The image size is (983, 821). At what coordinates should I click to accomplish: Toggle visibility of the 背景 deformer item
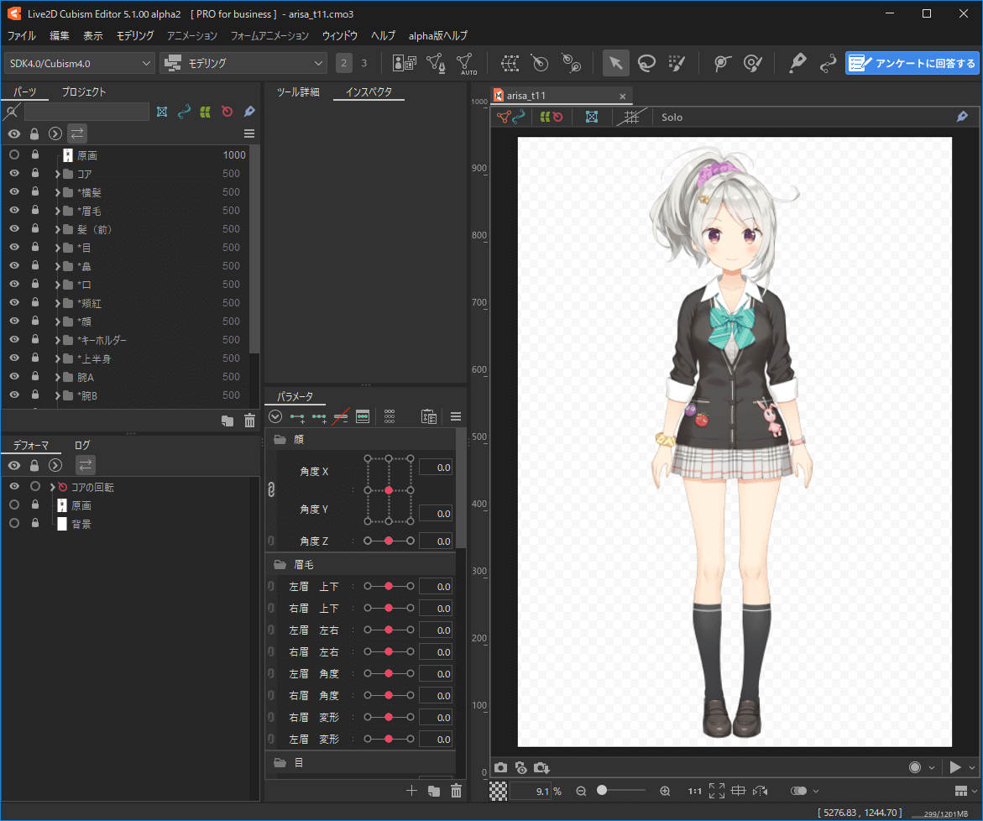click(x=14, y=523)
